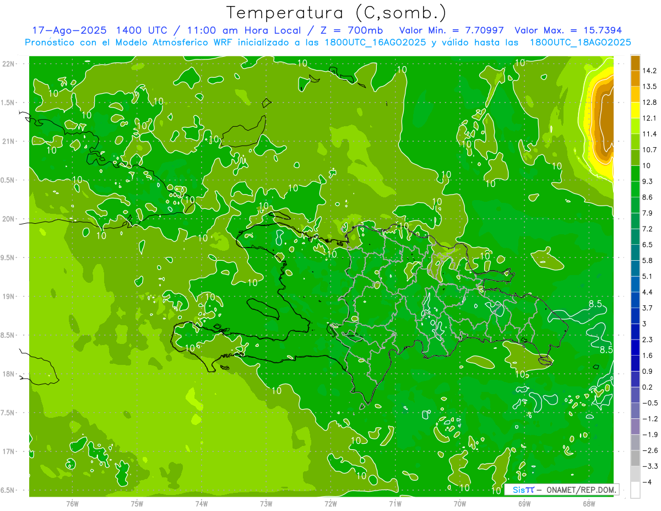Click the "18N" latitude axis label
661x511 pixels.
8,374
